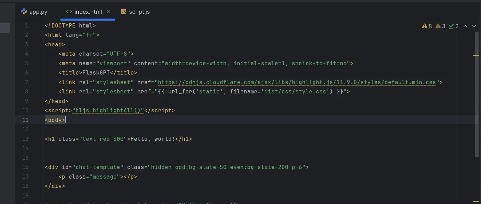The height and width of the screenshot is (204, 481).
Task: Go to next highlighted problem with down arrow
Action: [x=474, y=26]
